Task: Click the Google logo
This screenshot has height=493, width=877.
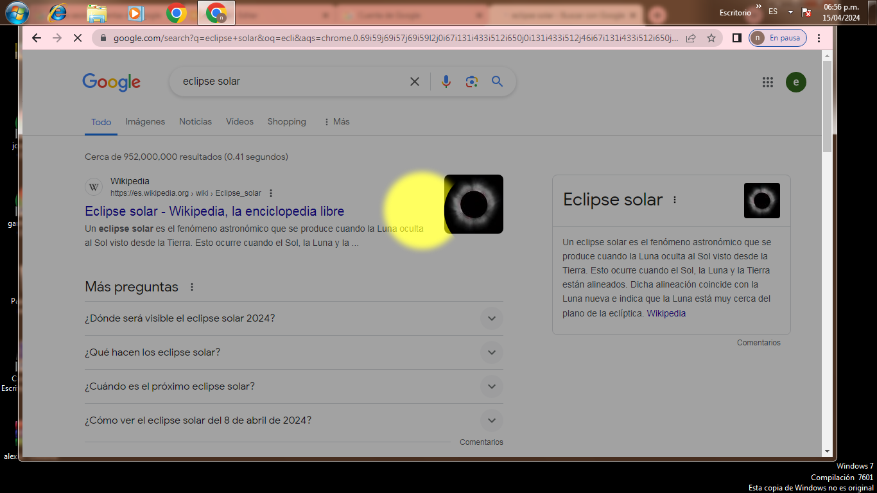Action: pyautogui.click(x=111, y=82)
